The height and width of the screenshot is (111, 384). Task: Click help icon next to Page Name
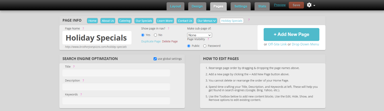(83, 29)
